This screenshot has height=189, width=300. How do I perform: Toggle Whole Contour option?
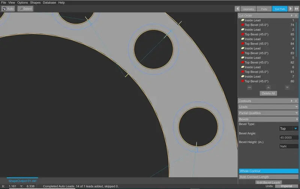pyautogui.click(x=268, y=171)
